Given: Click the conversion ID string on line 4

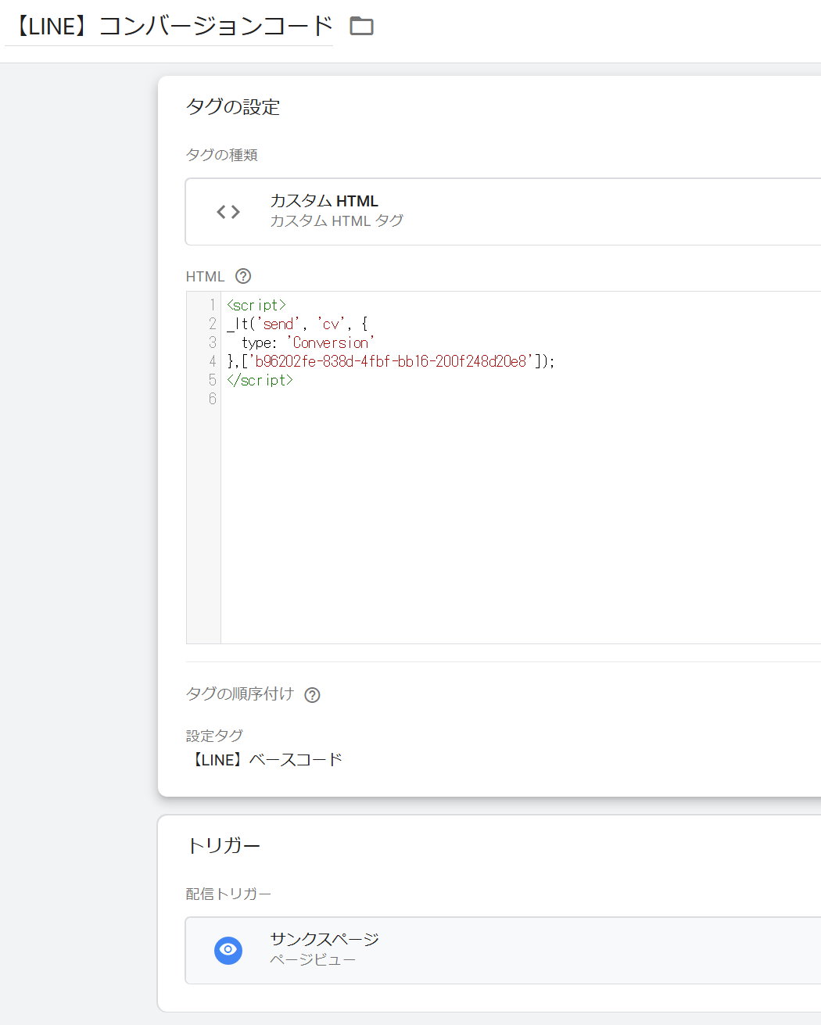Looking at the screenshot, I should point(391,361).
